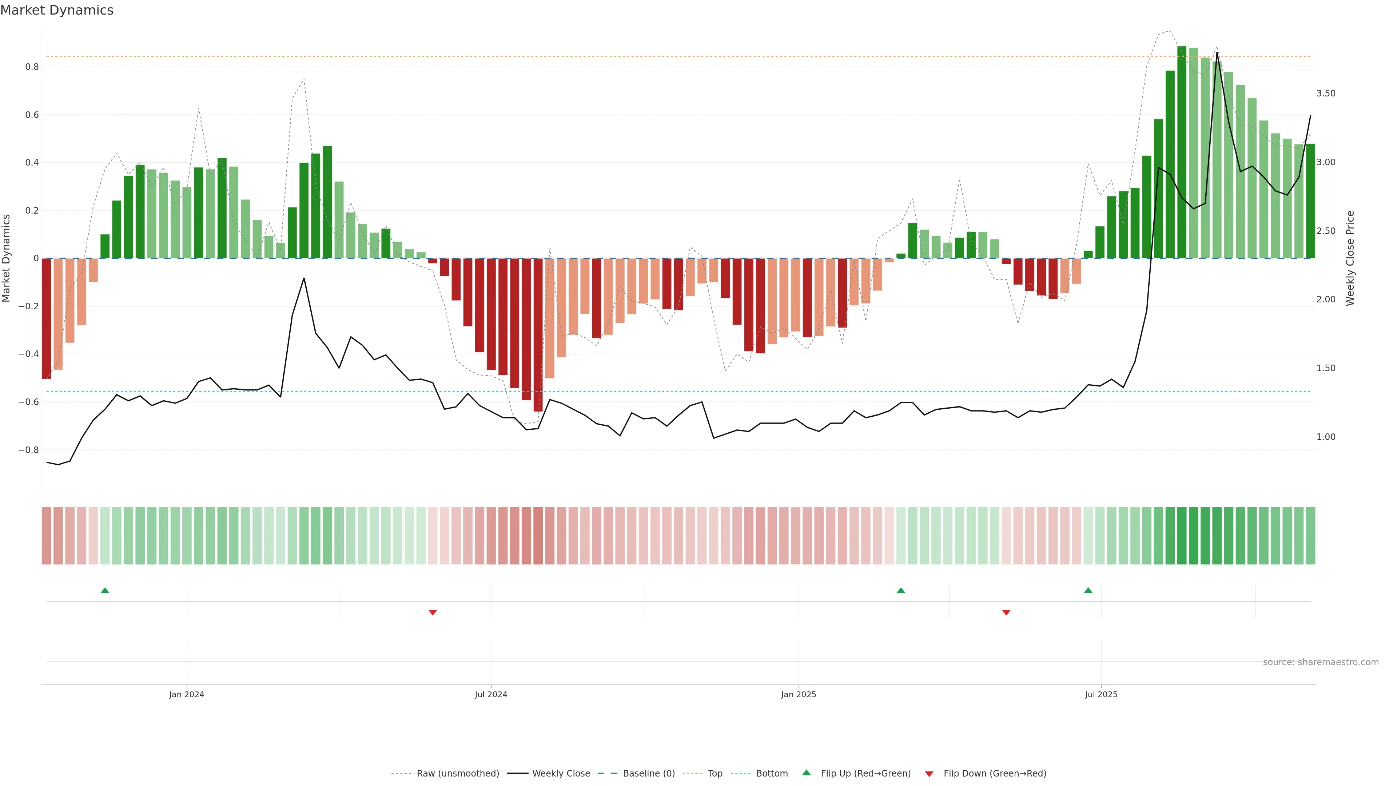Click the Jul 2025 x-axis label
The image size is (1397, 786).
pos(1101,694)
